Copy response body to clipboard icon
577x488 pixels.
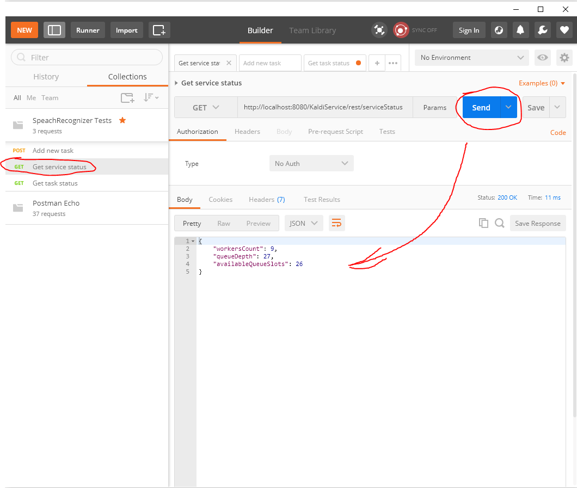click(483, 223)
